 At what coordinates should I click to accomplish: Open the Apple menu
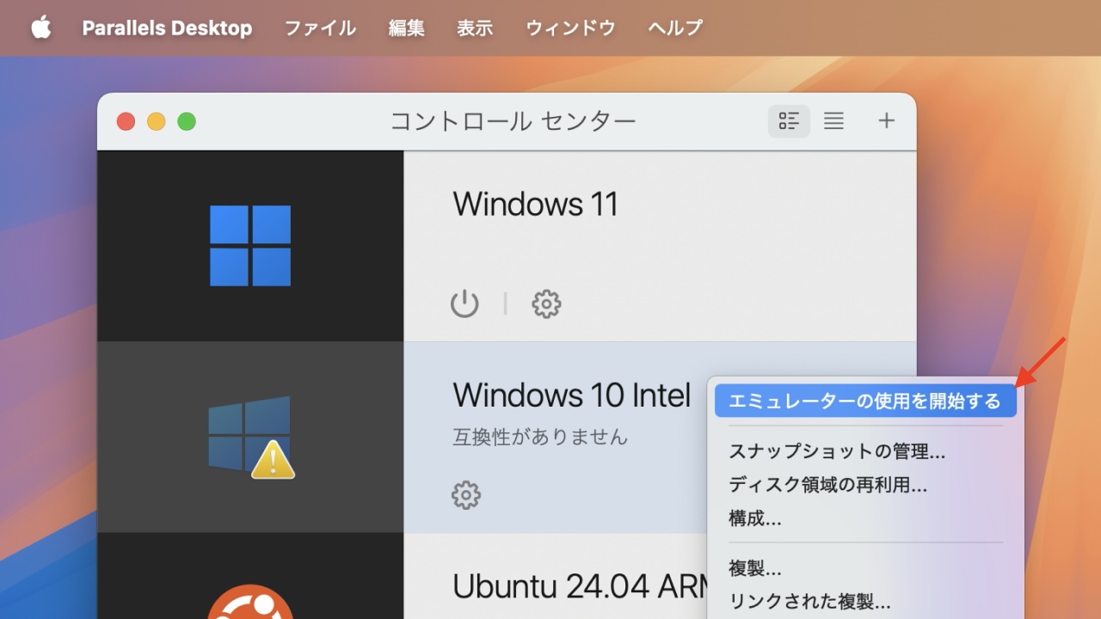pyautogui.click(x=40, y=28)
